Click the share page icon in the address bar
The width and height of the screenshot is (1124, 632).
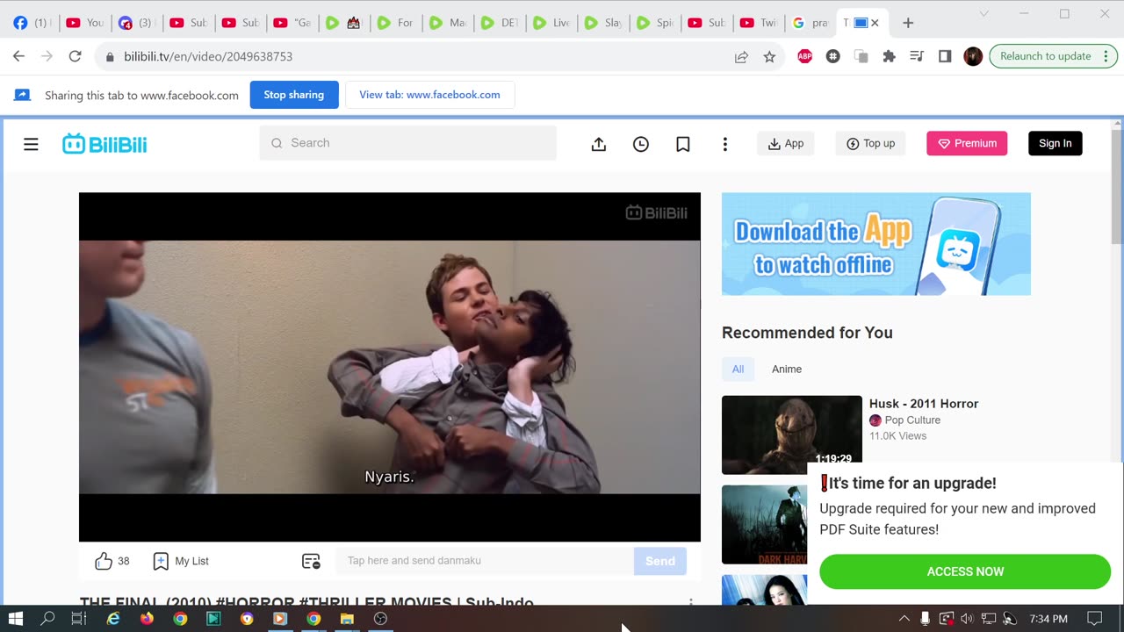741,56
